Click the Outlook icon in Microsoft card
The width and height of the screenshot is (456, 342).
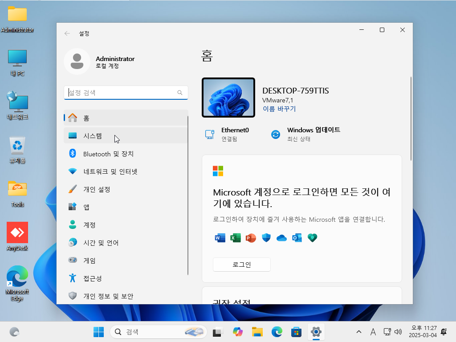(297, 238)
